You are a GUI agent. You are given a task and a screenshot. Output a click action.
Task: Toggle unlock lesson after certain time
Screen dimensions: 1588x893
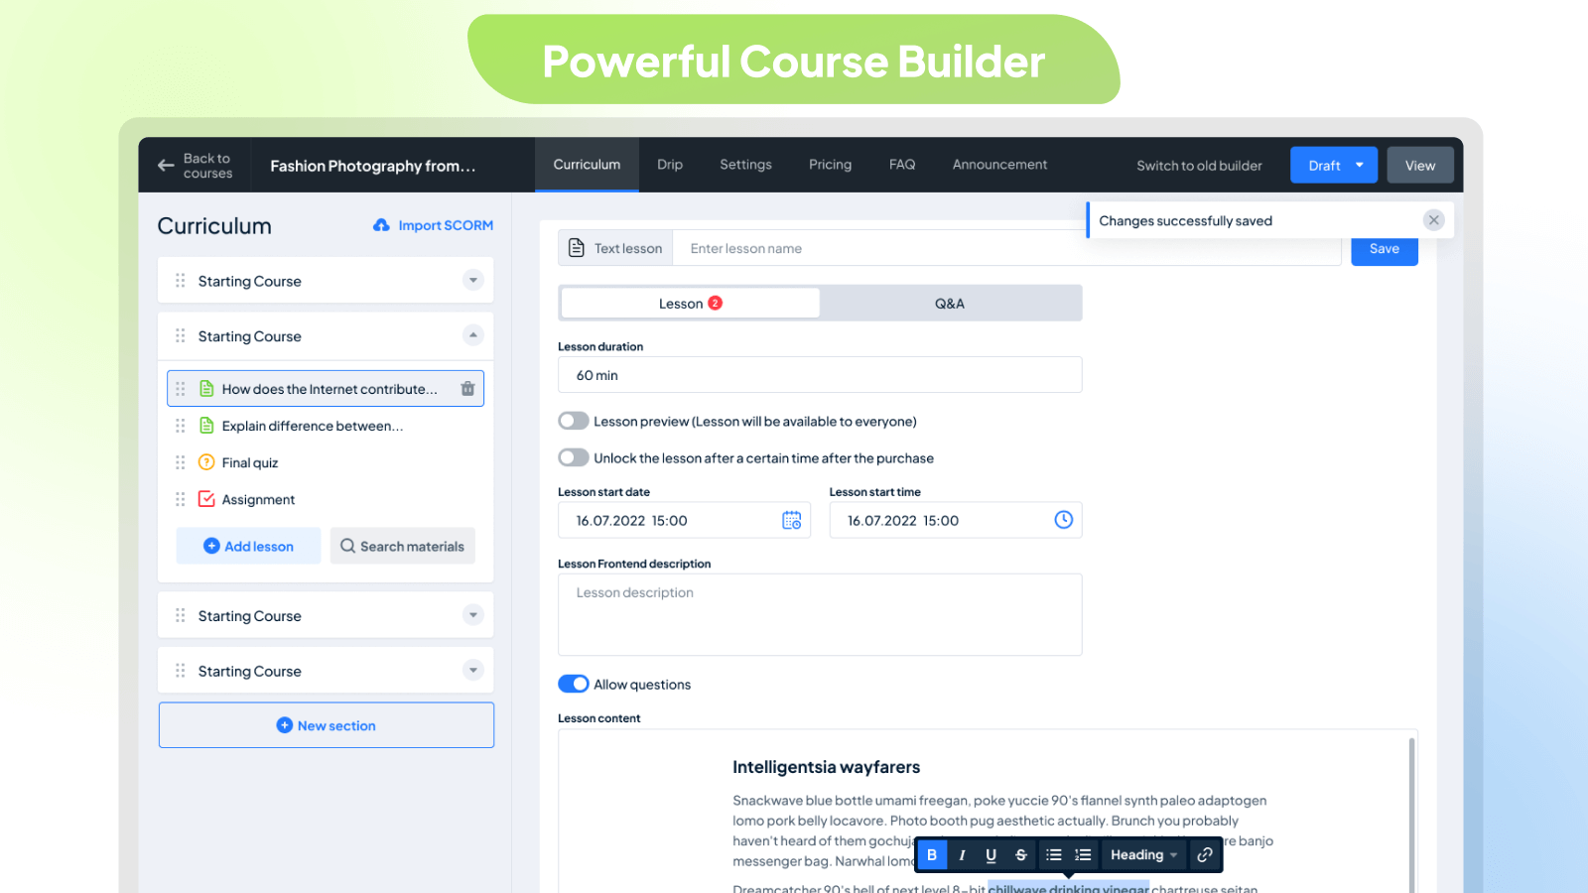574,457
